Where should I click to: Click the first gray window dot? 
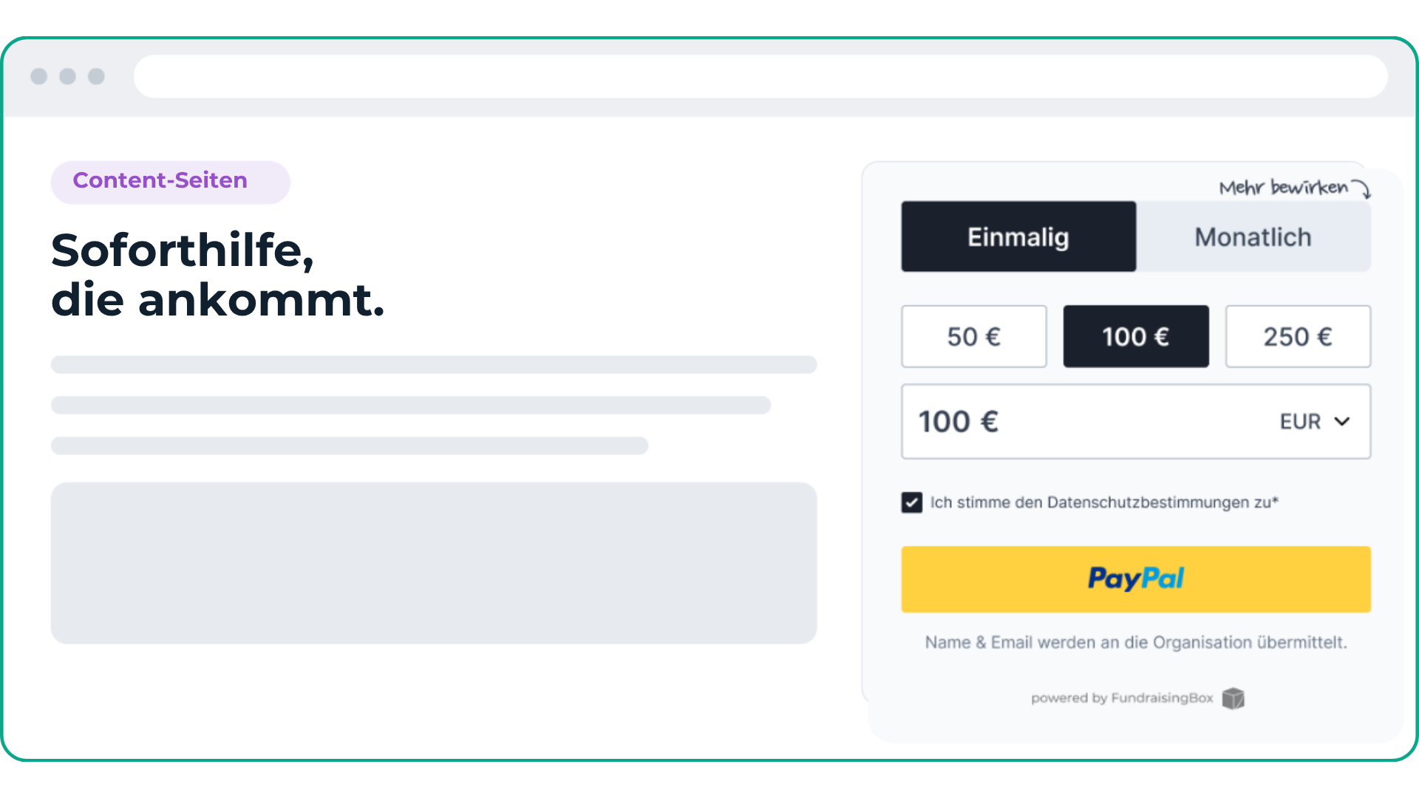tap(39, 76)
